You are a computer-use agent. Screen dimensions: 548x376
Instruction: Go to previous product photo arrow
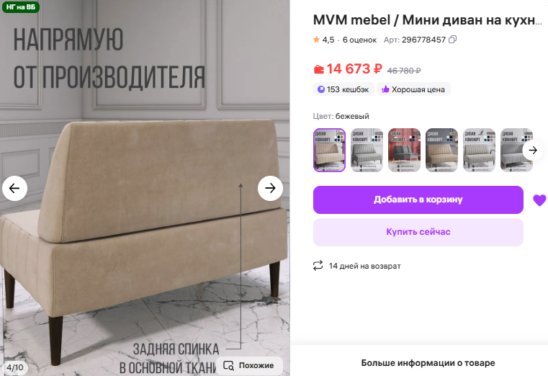click(x=14, y=188)
